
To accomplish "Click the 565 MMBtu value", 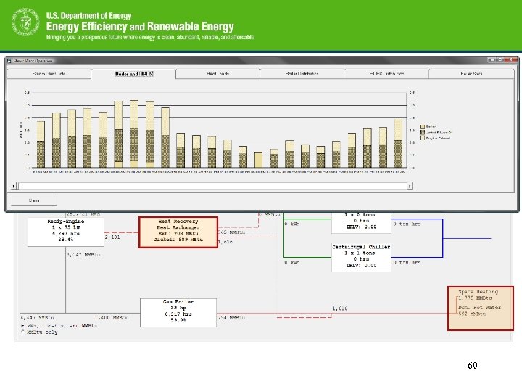I will [232, 232].
